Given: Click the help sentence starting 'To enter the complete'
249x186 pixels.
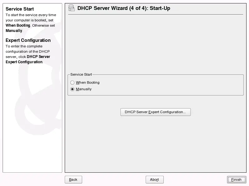Looking at the screenshot, I should (24, 46).
